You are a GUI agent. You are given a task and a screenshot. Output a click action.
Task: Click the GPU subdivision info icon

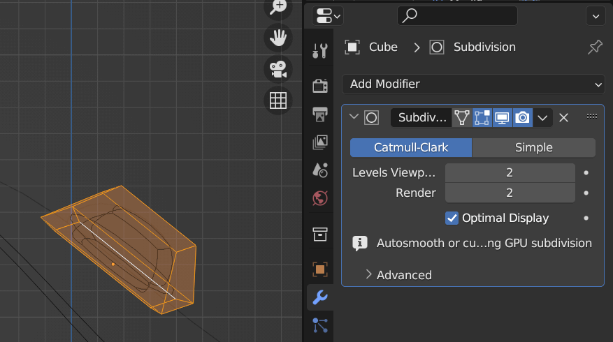coord(360,243)
